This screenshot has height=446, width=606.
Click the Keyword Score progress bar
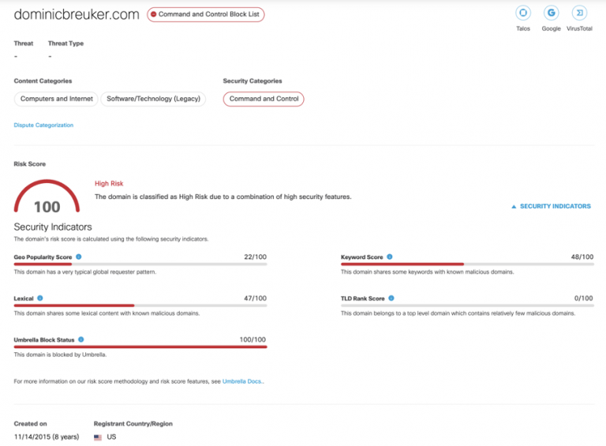[x=467, y=264]
